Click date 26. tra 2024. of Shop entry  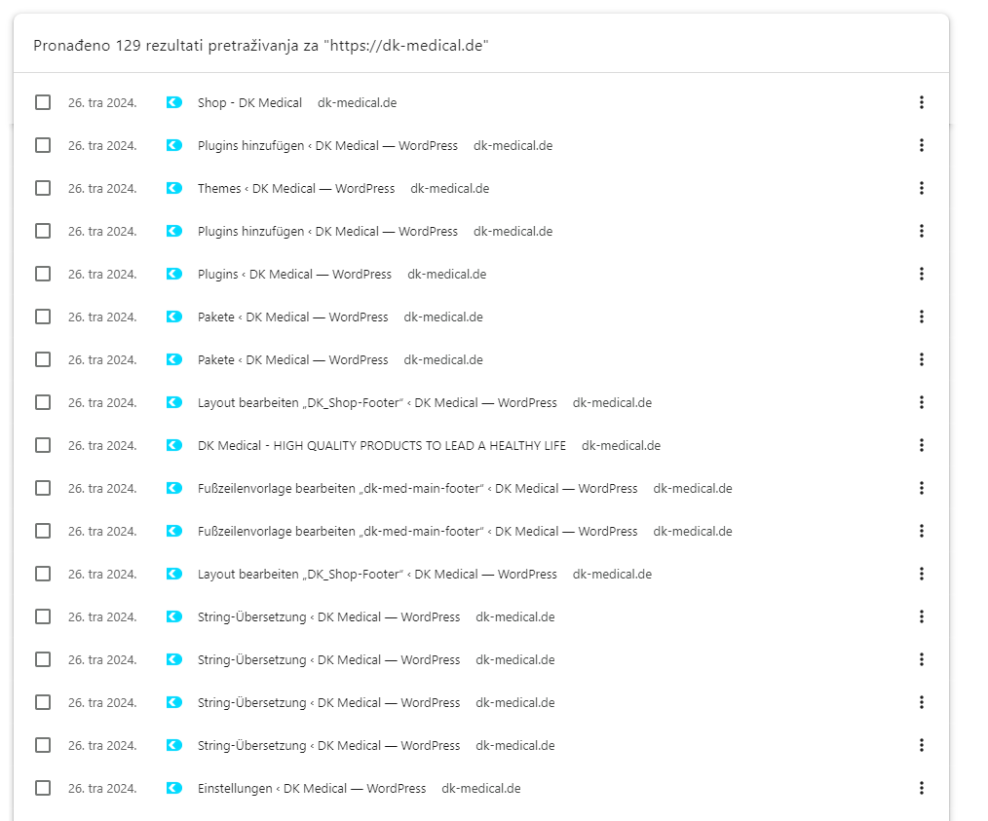coord(102,102)
